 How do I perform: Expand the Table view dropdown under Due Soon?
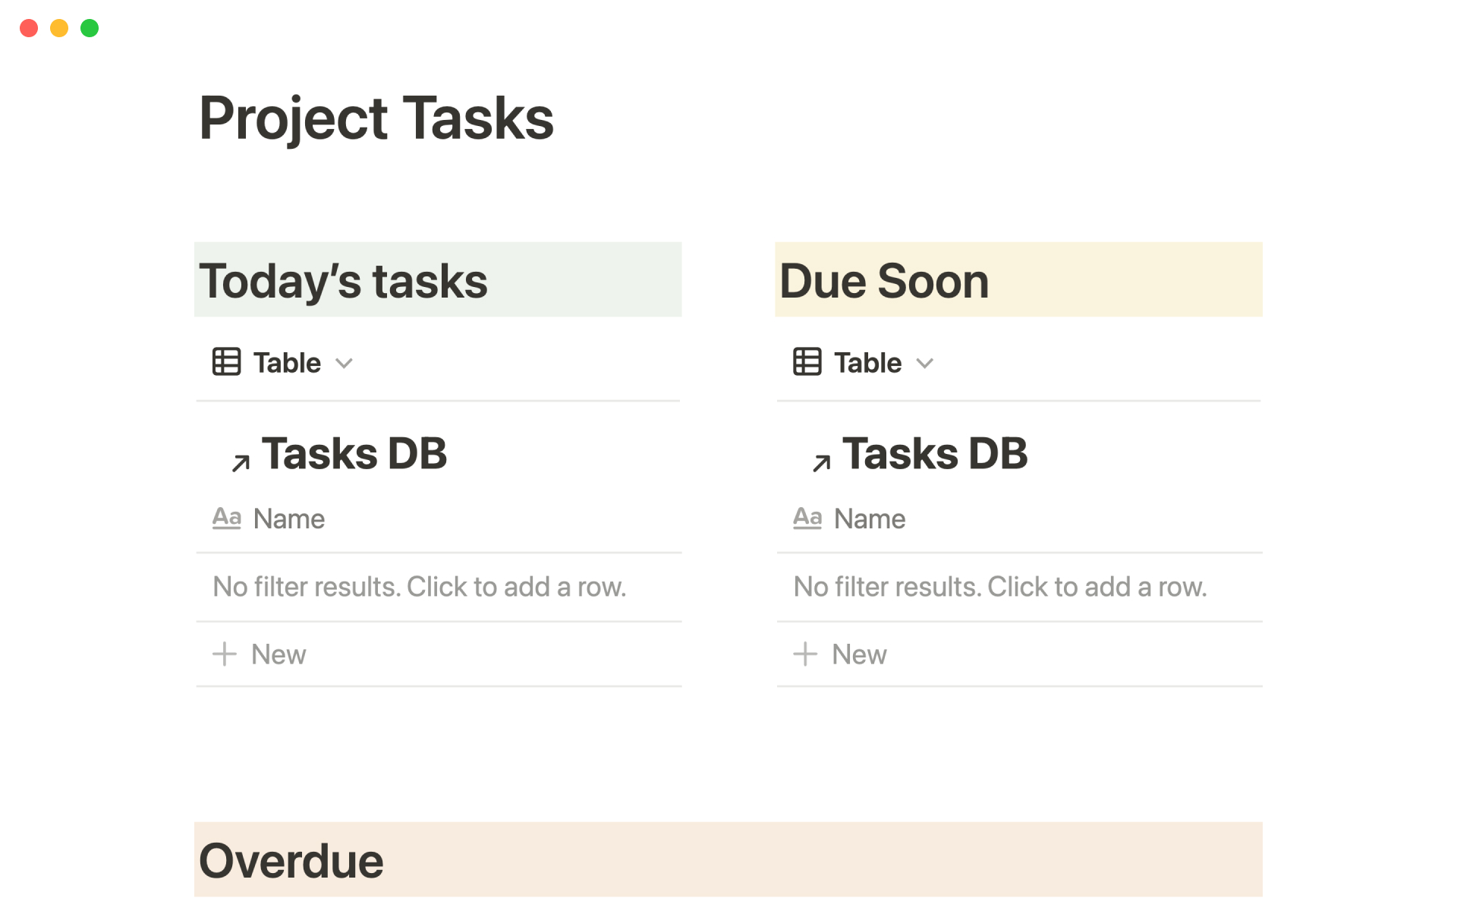click(x=925, y=364)
